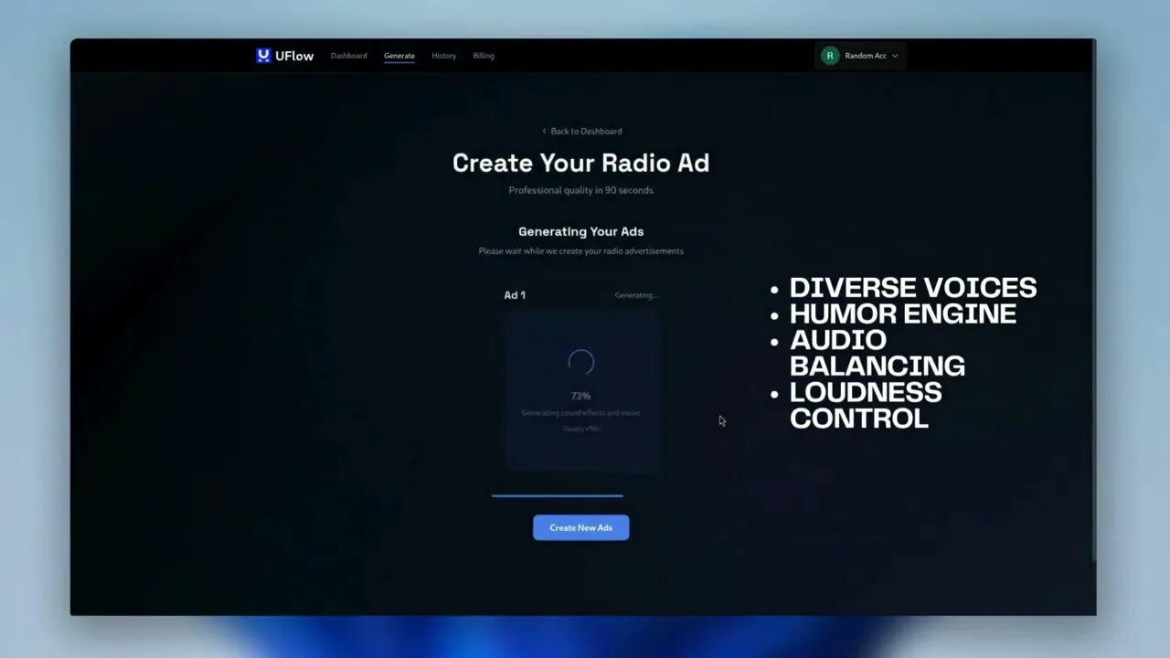Click the UFlow logo icon
This screenshot has width=1170, height=658.
coord(263,56)
